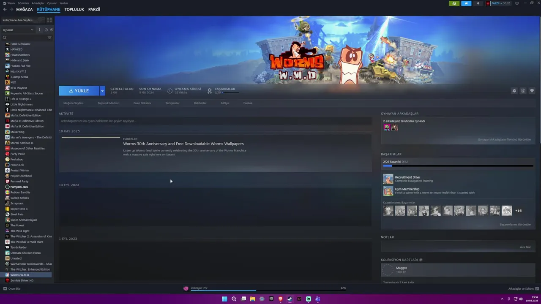
Task: Go back with the left arrow
Action: pyautogui.click(x=5, y=9)
